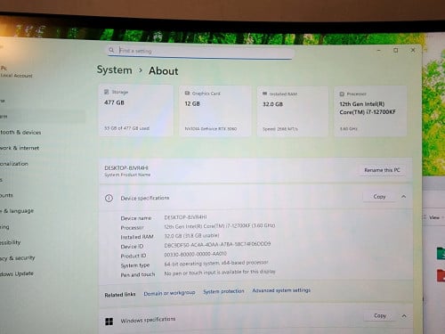Open the Installed RAM 32.0 GB card

293,111
